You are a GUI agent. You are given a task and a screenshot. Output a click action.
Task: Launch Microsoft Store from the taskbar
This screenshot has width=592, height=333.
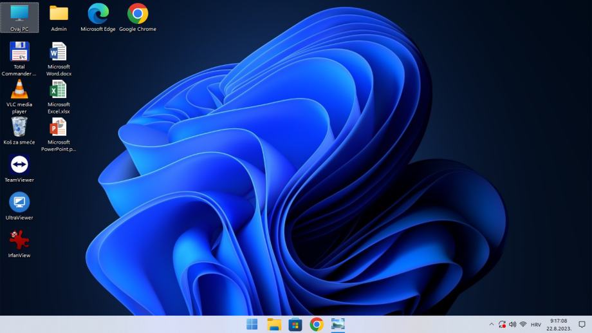tap(295, 325)
